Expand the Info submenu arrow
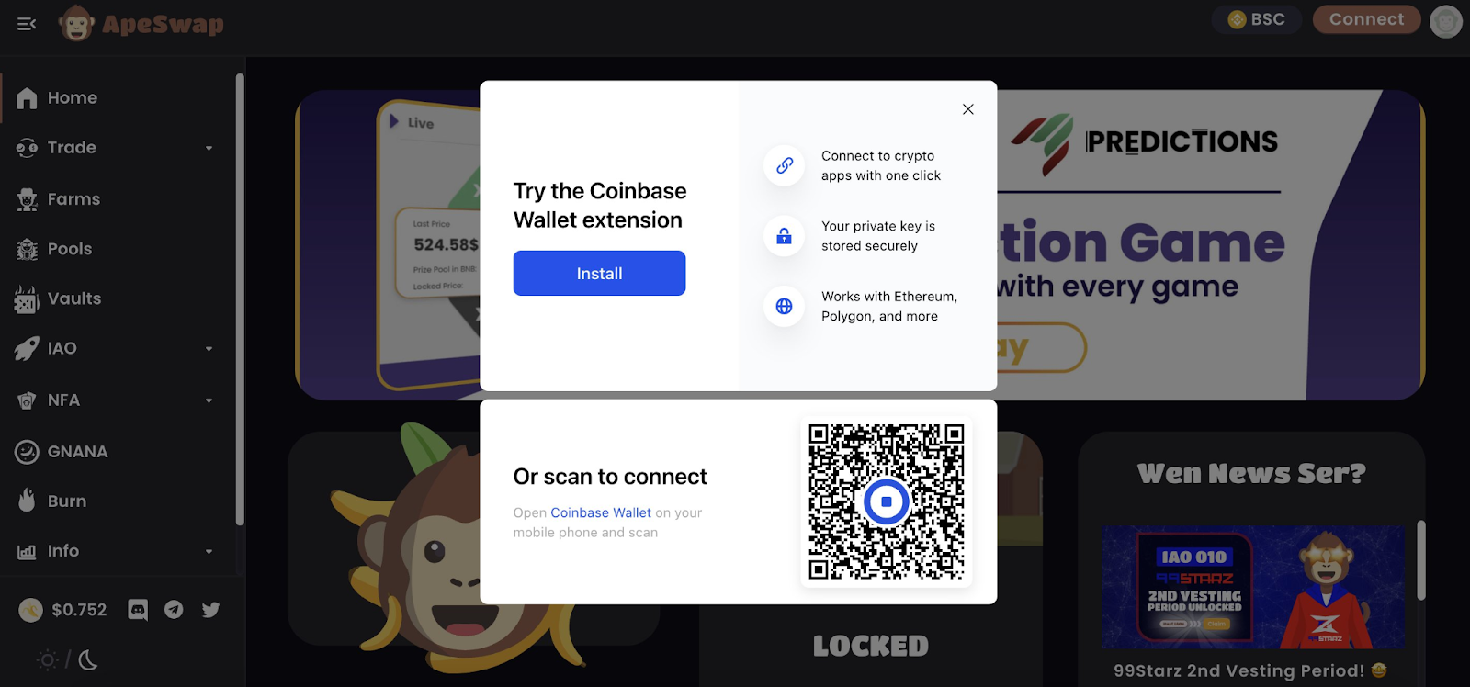Screen dimensions: 1470x687 pyautogui.click(x=209, y=551)
